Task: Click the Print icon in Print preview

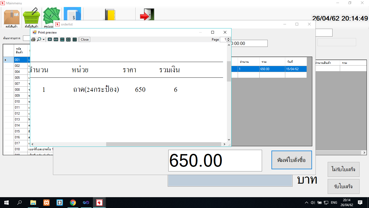Action: [33, 40]
